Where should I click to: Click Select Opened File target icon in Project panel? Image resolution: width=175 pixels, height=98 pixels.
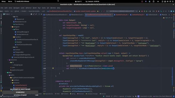click(31, 14)
